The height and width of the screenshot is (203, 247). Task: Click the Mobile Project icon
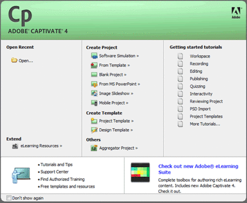(94, 103)
